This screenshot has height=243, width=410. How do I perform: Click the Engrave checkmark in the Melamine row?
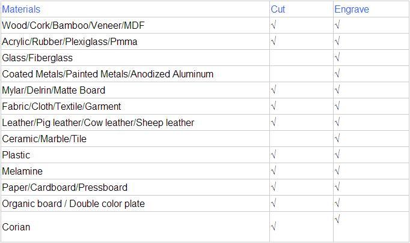pyautogui.click(x=337, y=171)
